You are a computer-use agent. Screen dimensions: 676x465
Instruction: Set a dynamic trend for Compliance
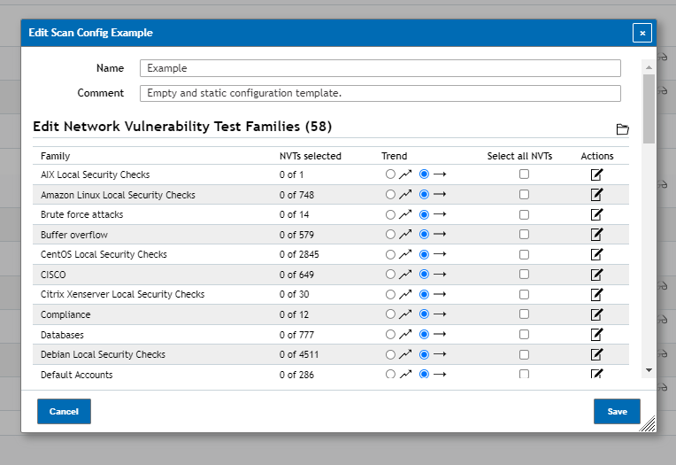pos(390,314)
